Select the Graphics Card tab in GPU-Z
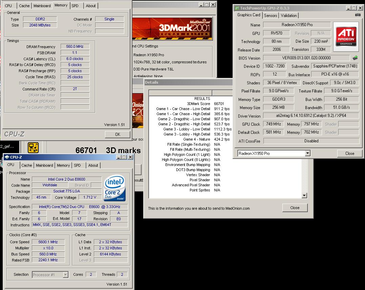365x290 pixels. point(249,15)
